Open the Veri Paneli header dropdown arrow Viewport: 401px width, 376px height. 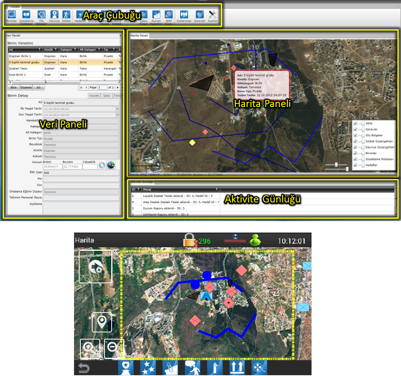click(x=120, y=36)
